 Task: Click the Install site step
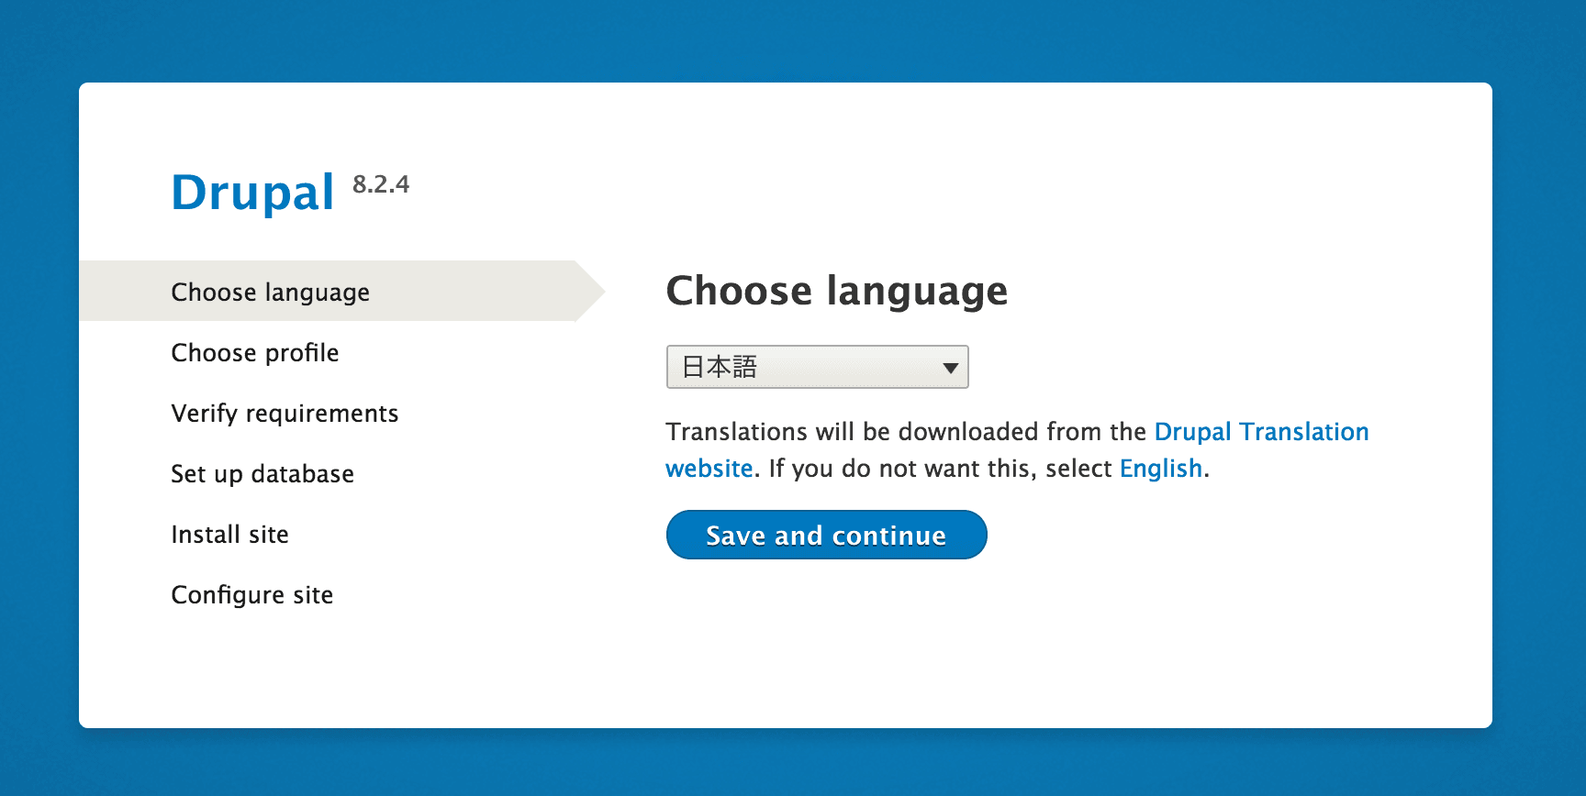pos(229,535)
